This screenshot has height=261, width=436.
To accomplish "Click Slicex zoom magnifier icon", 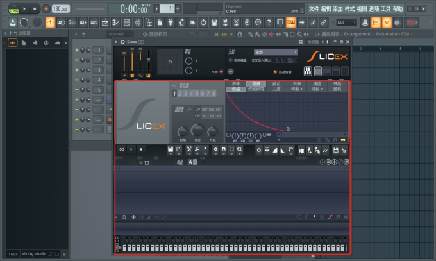I will (239, 149).
